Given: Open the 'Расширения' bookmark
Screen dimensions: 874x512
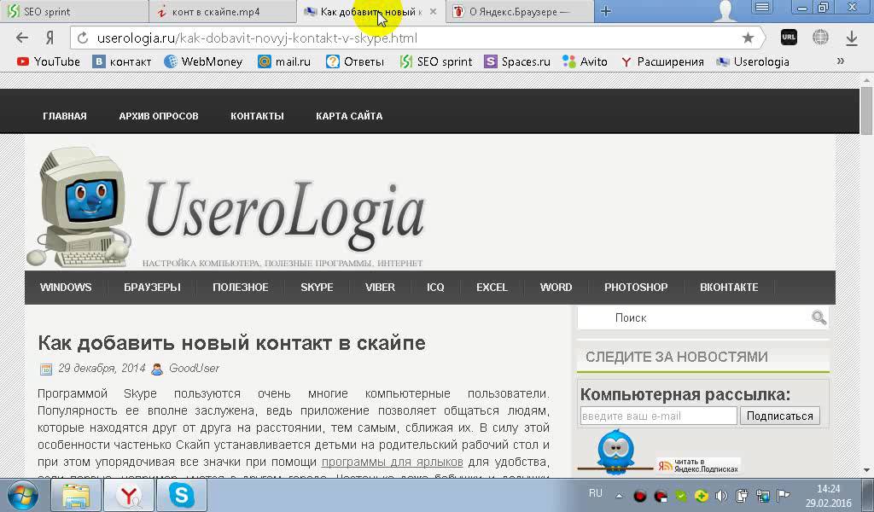Looking at the screenshot, I should pos(662,61).
